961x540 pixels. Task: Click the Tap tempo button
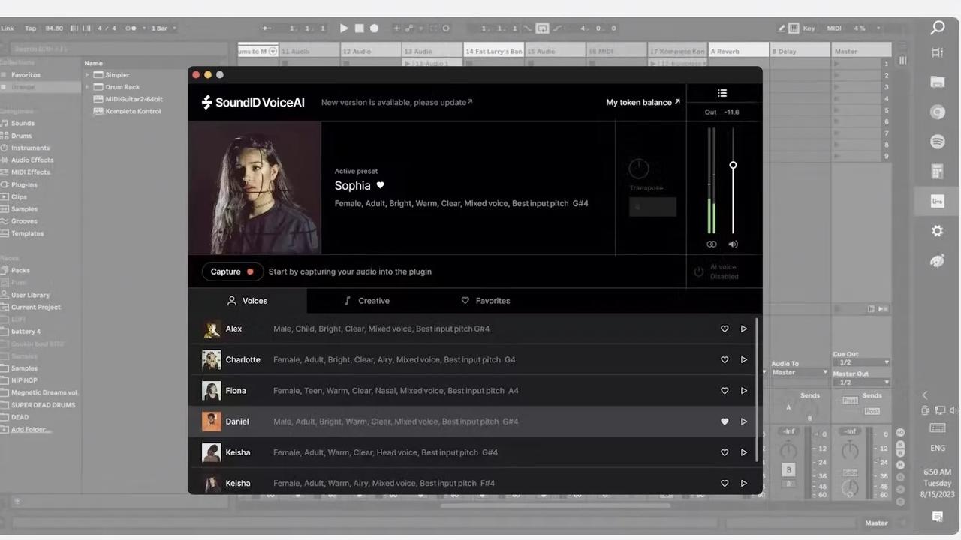point(30,28)
